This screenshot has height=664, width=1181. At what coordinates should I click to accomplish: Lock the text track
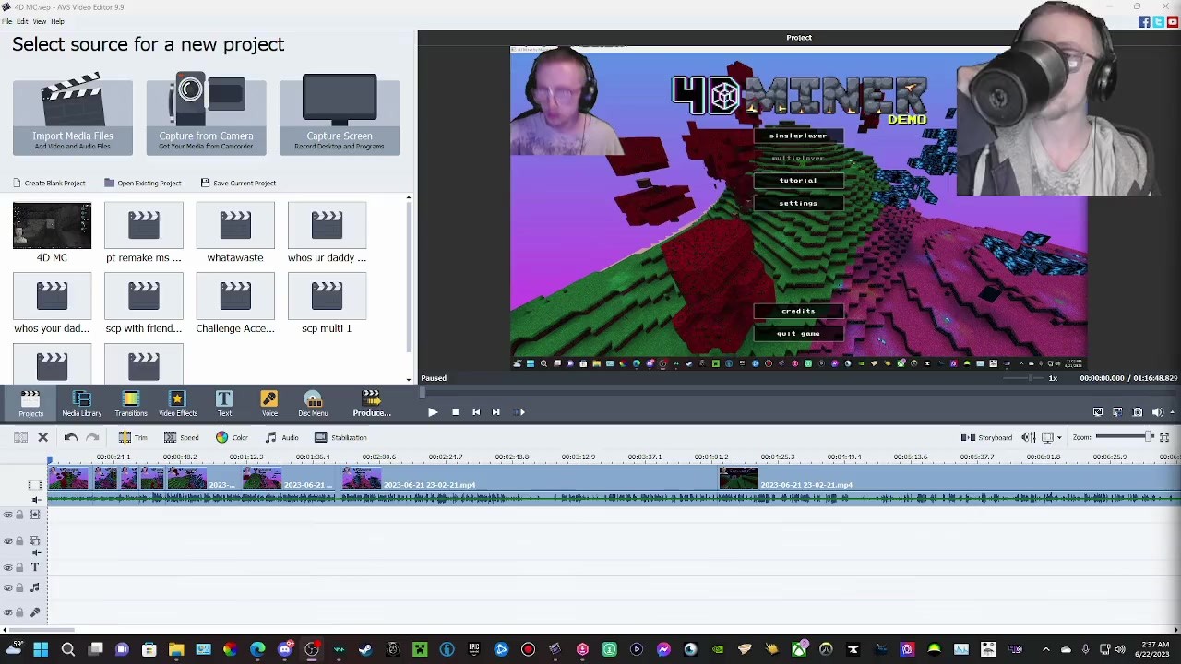pyautogui.click(x=19, y=567)
